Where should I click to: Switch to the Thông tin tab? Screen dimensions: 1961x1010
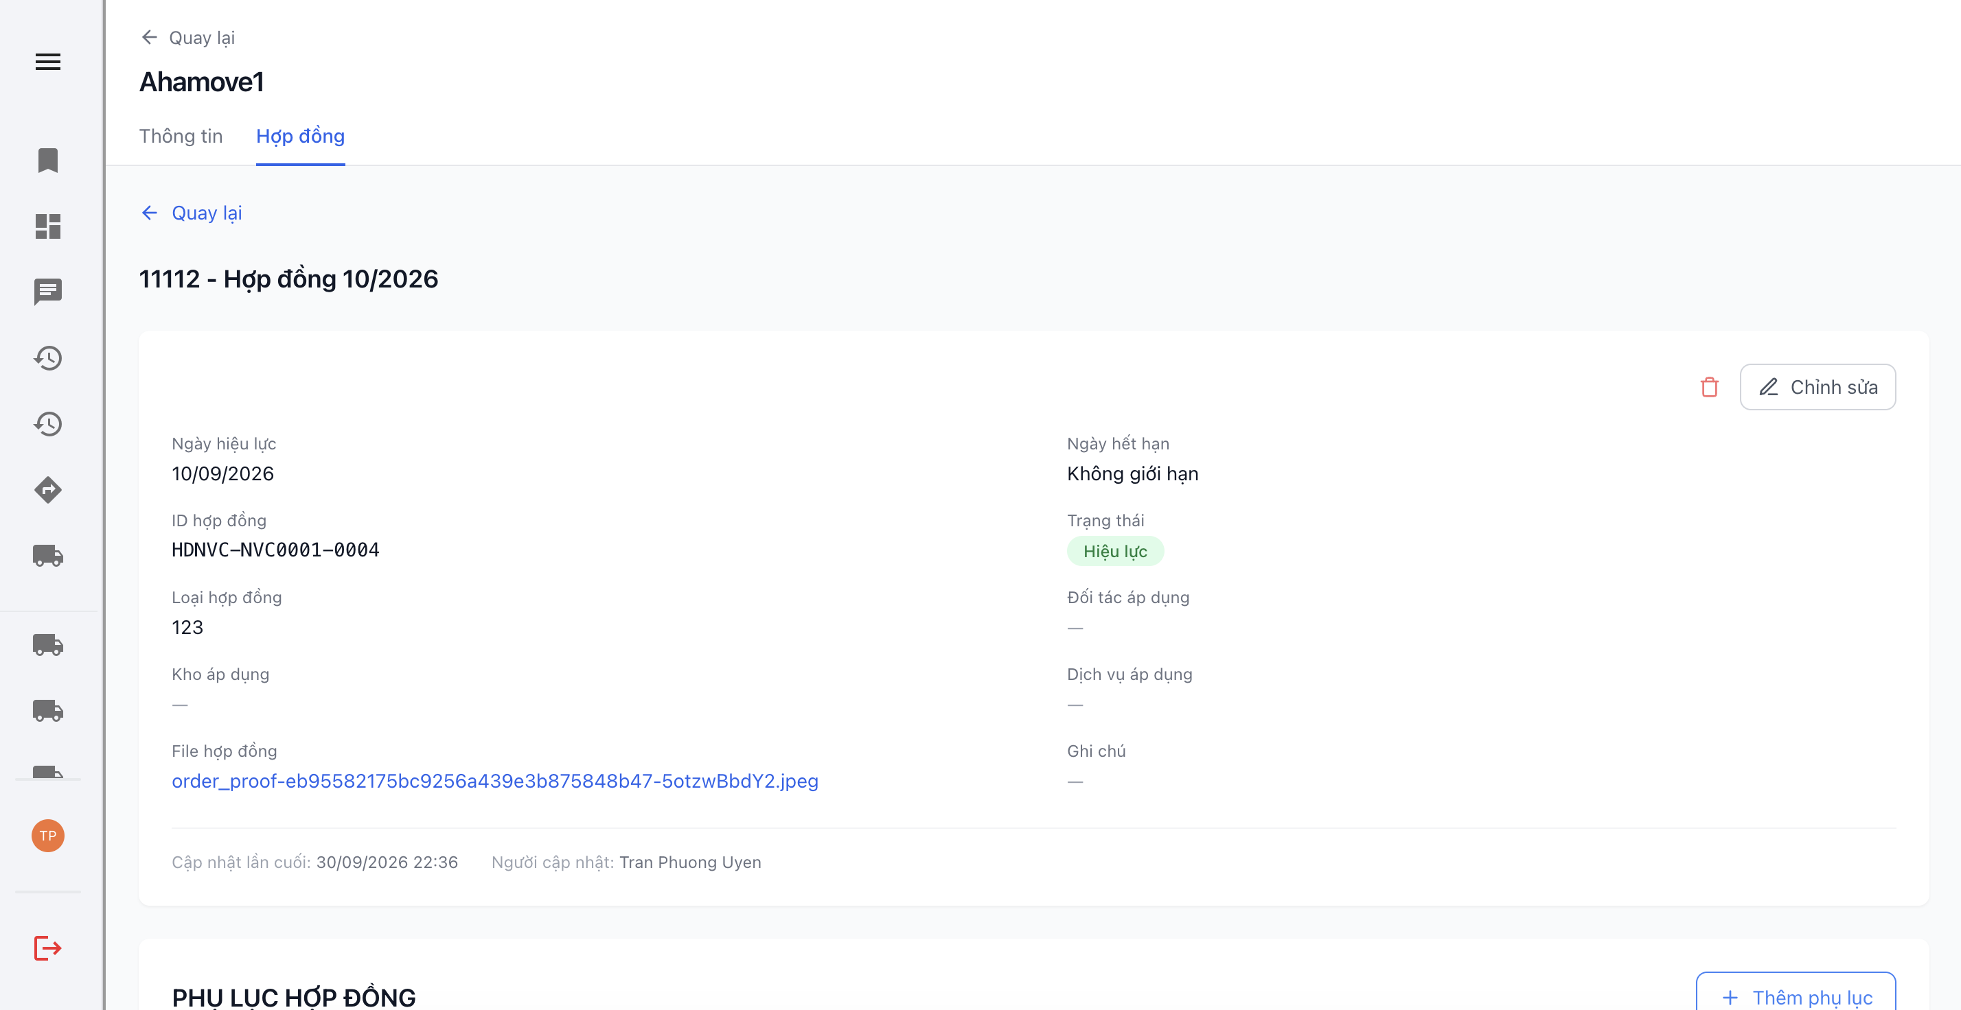pyautogui.click(x=181, y=136)
